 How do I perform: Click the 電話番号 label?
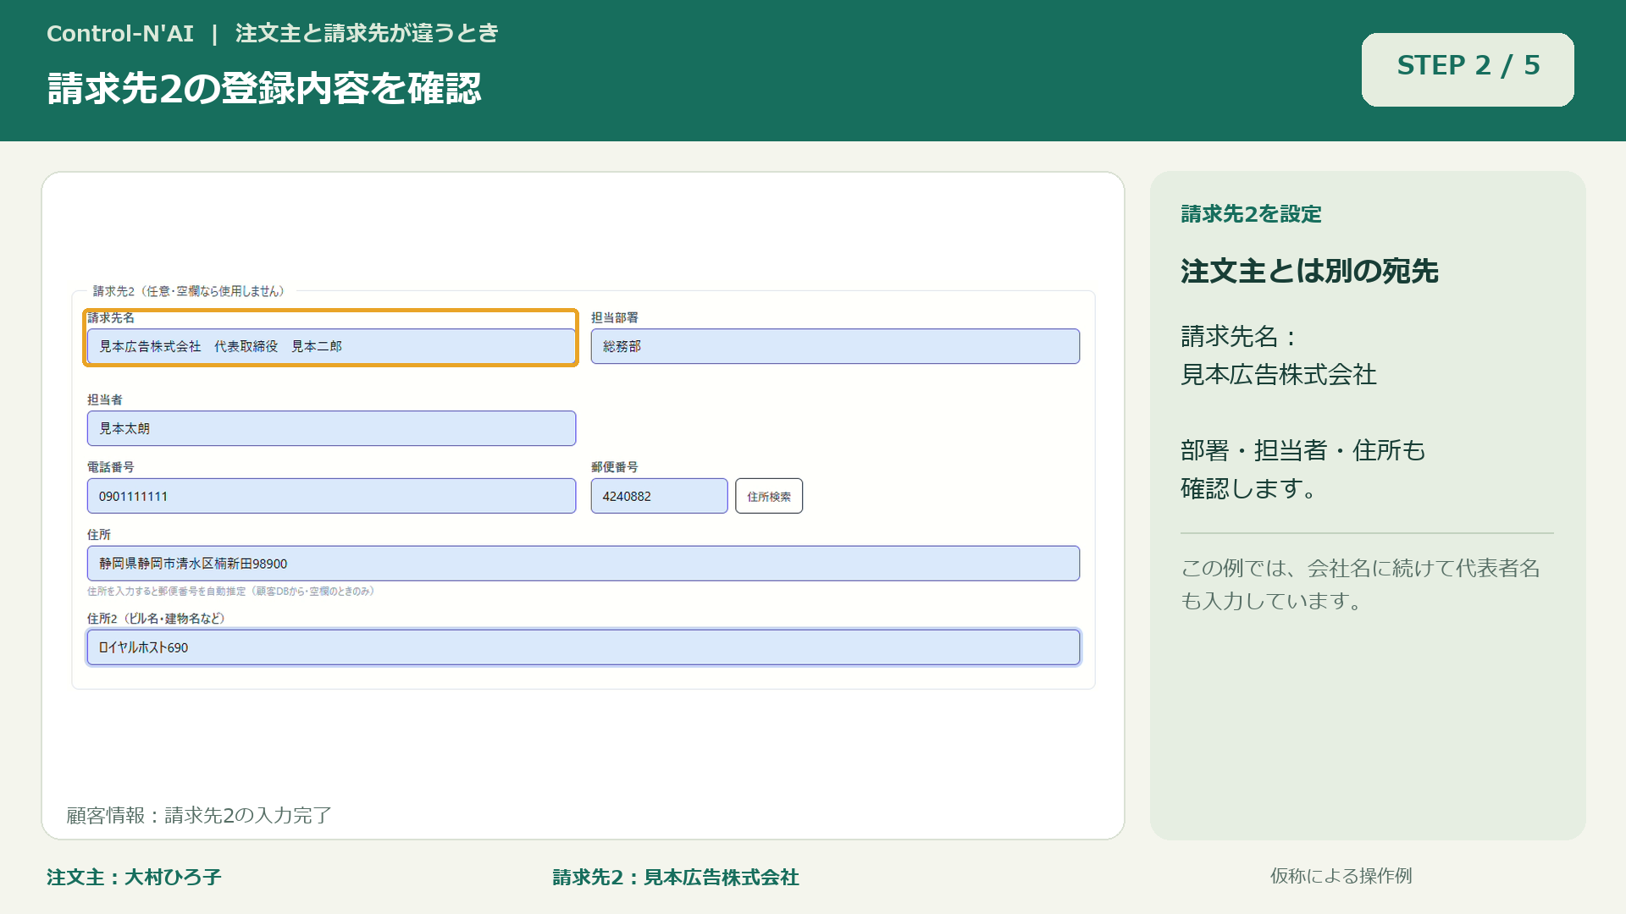coord(110,467)
